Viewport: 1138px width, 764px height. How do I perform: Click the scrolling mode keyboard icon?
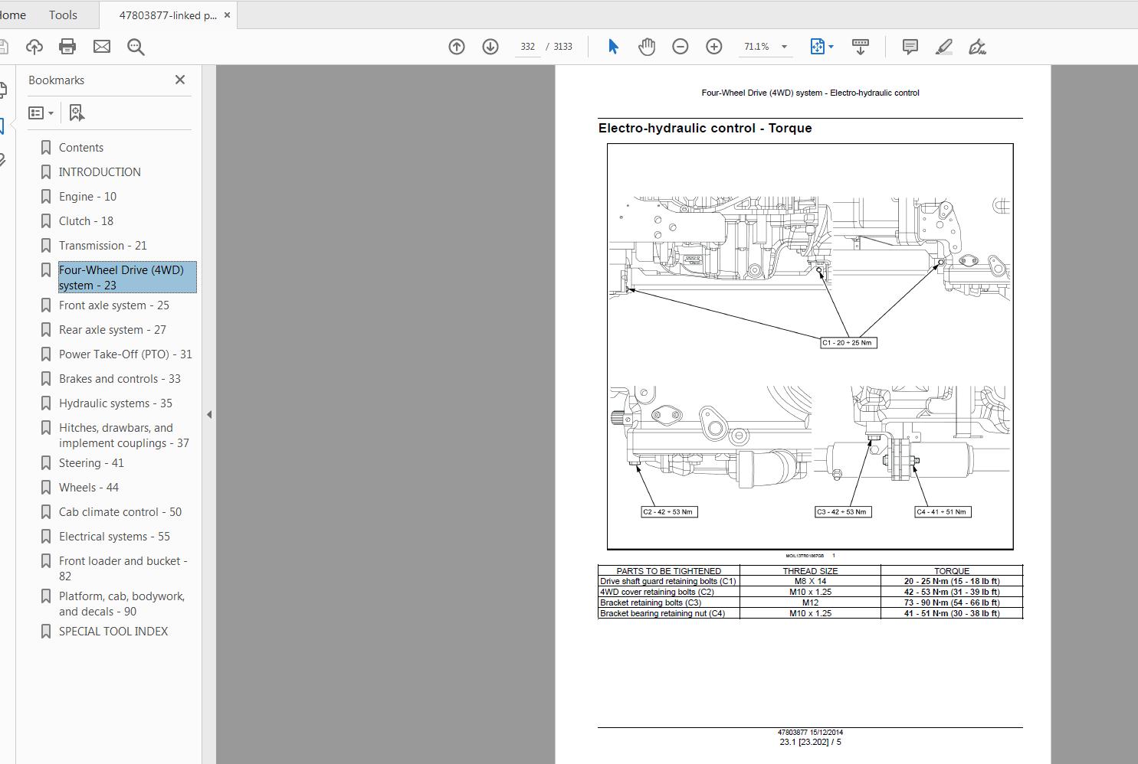click(861, 47)
